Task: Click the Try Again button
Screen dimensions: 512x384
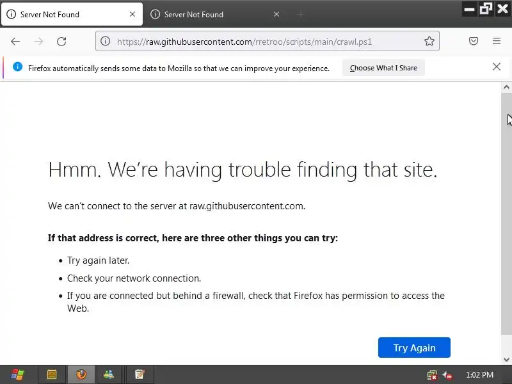Action: coord(414,348)
